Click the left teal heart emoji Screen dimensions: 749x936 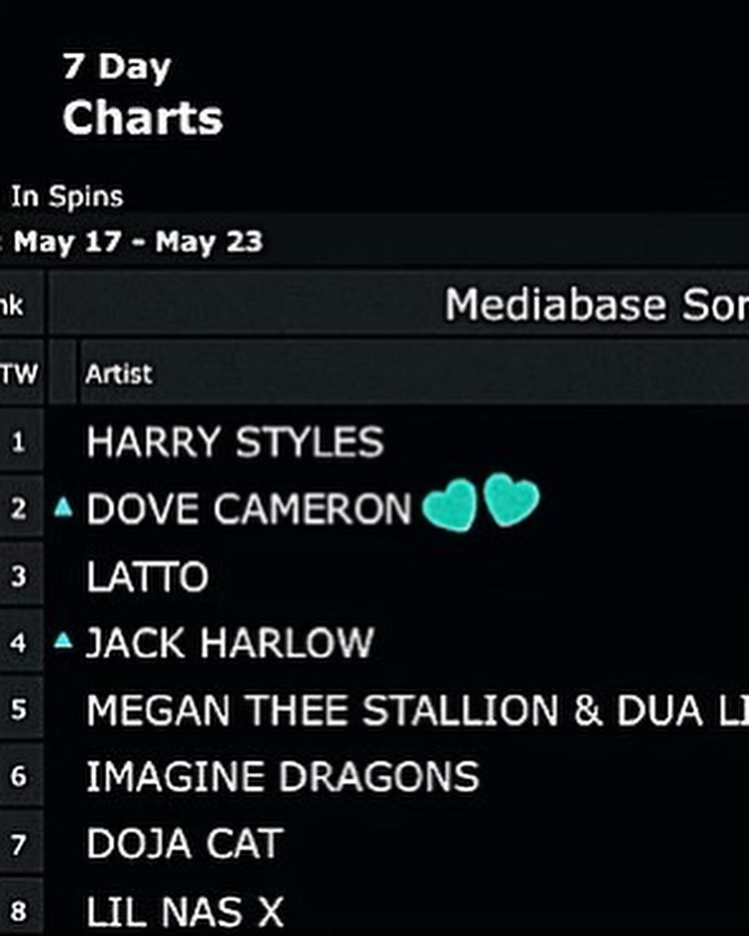click(x=450, y=505)
